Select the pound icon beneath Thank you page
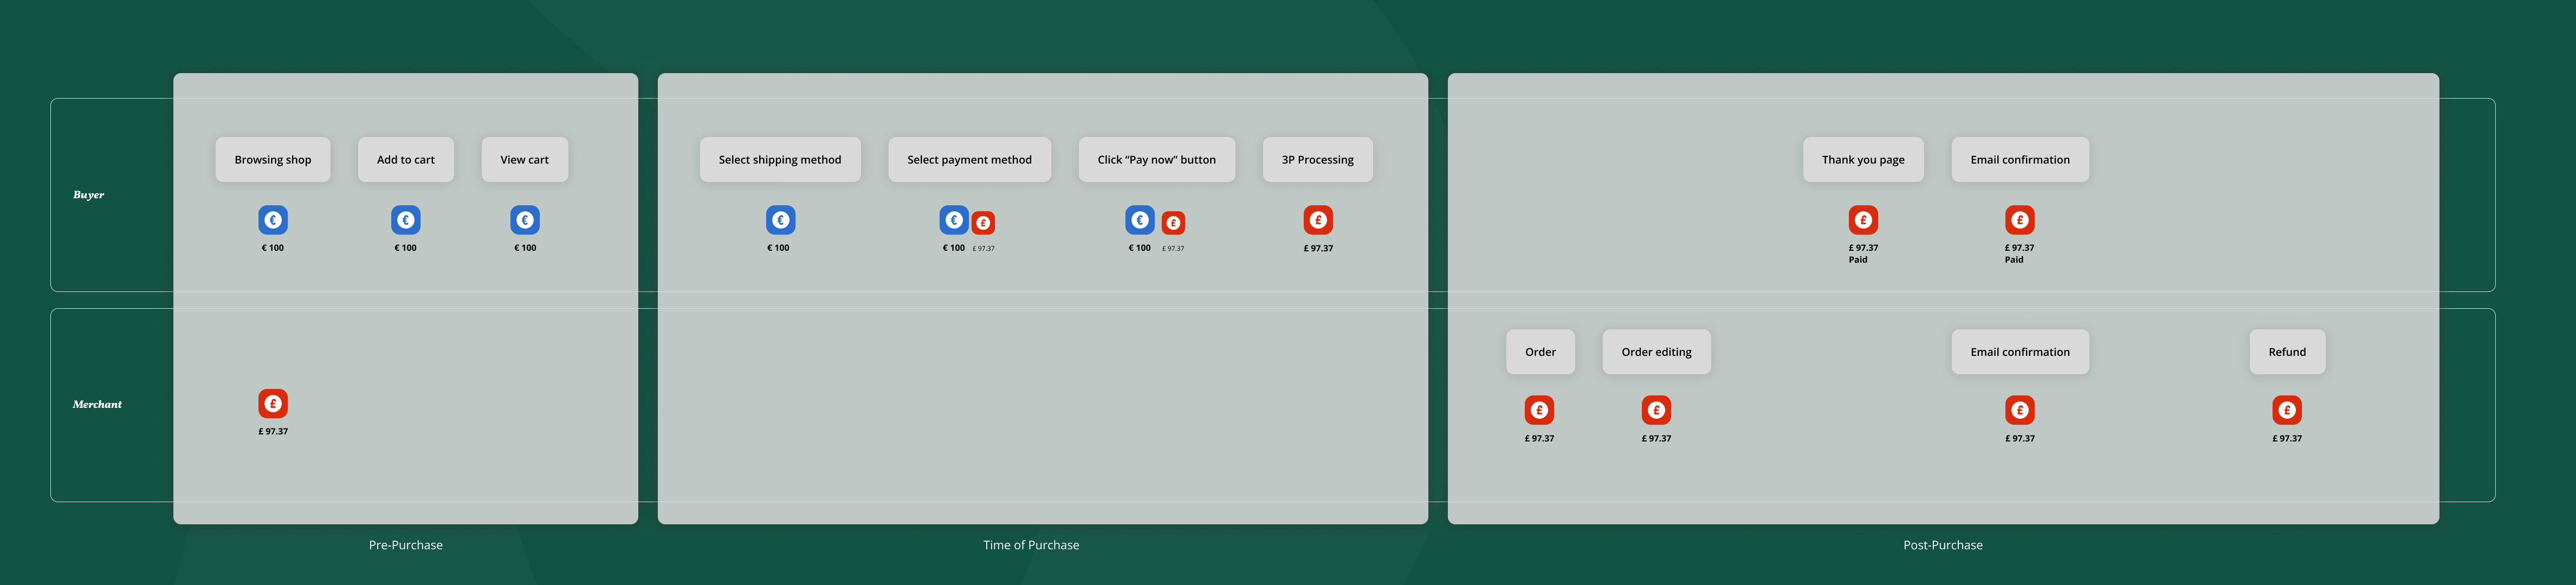The height and width of the screenshot is (585, 2576). tap(1863, 220)
